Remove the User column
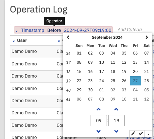 coord(14,41)
